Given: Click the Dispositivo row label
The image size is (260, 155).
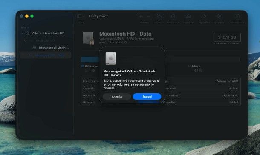Looking at the screenshot, I should coord(170,102).
